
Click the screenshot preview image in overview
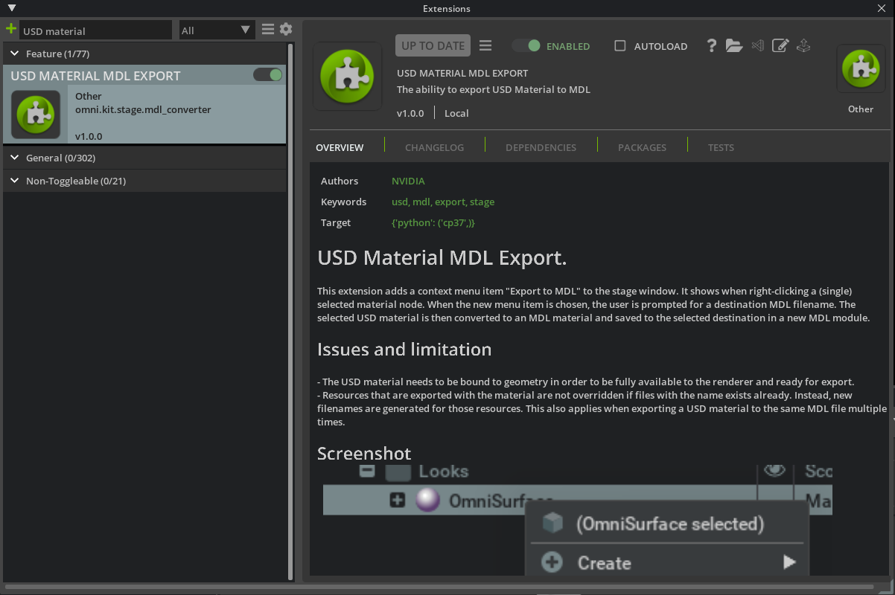(577, 518)
